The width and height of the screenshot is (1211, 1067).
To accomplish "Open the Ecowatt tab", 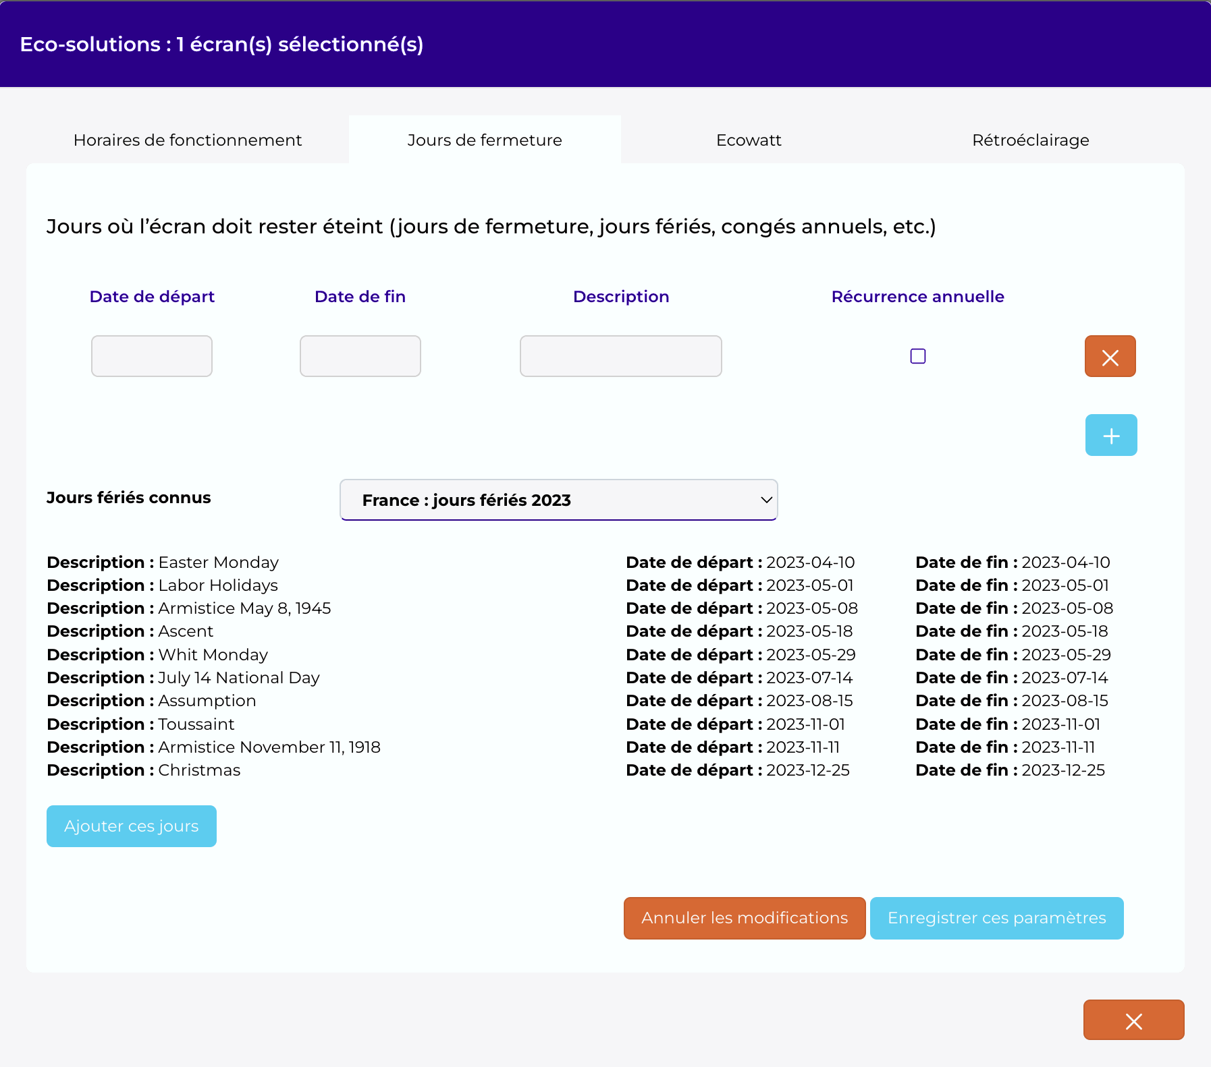I will 749,140.
